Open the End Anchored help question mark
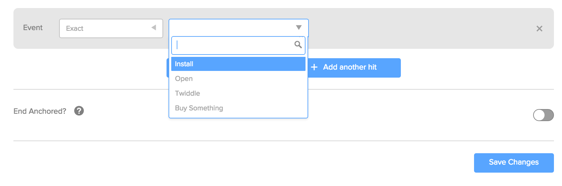 [79, 111]
